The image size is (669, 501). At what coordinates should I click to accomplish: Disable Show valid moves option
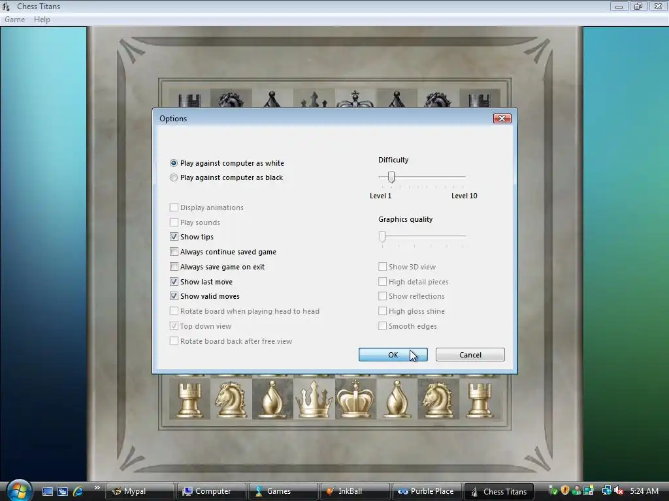[174, 296]
